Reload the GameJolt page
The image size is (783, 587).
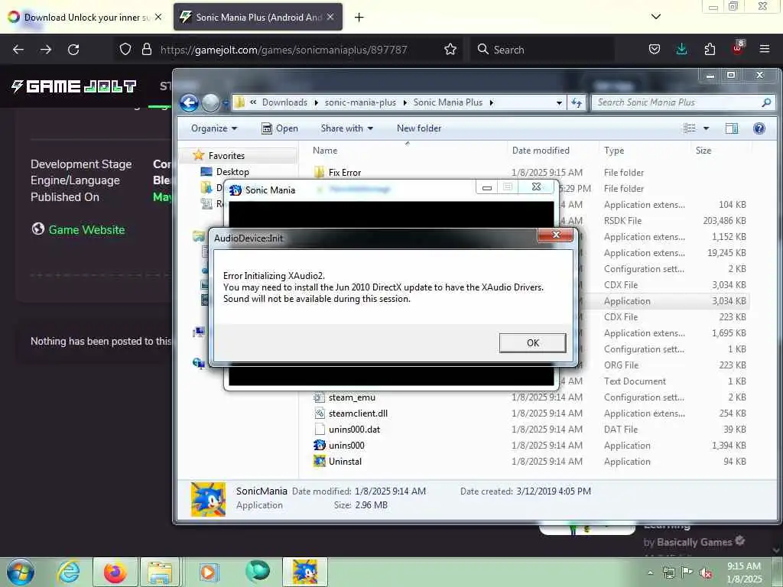(x=73, y=50)
